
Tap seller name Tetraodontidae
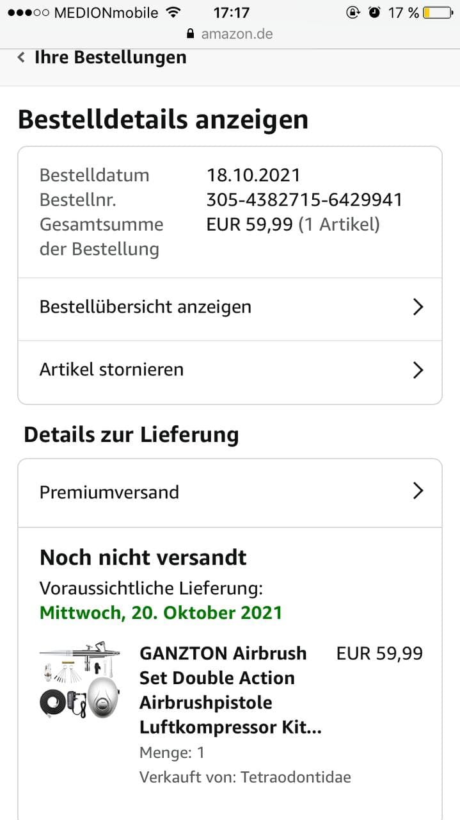(296, 778)
